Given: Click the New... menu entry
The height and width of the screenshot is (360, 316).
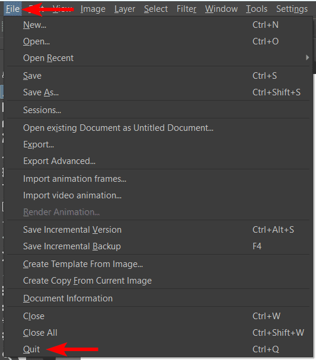Looking at the screenshot, I should 158,25.
